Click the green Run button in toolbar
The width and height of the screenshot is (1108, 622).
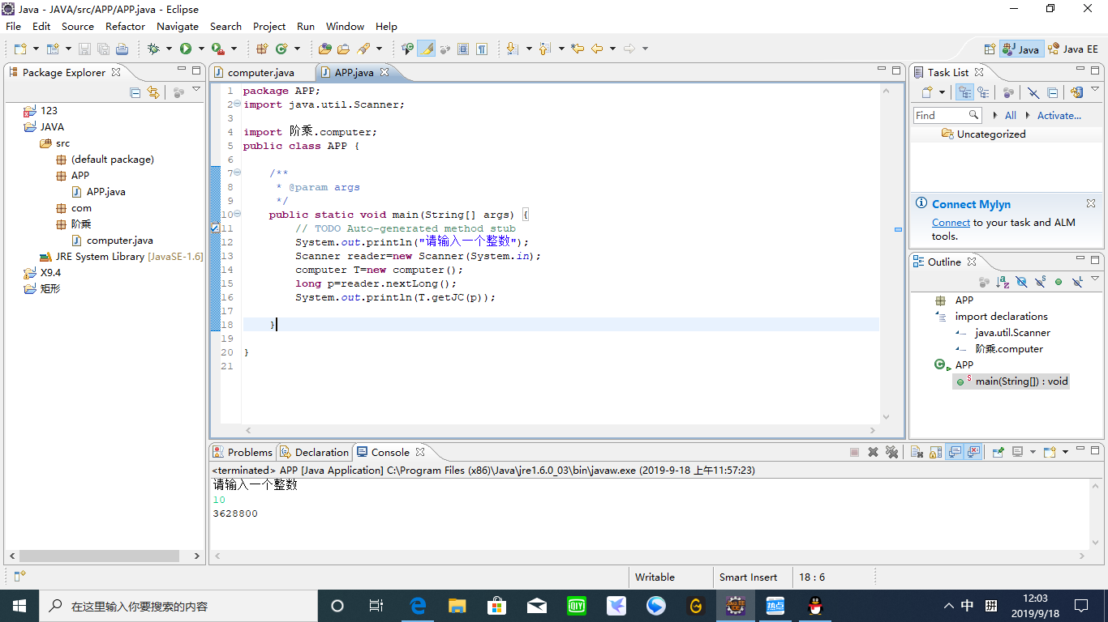click(186, 49)
